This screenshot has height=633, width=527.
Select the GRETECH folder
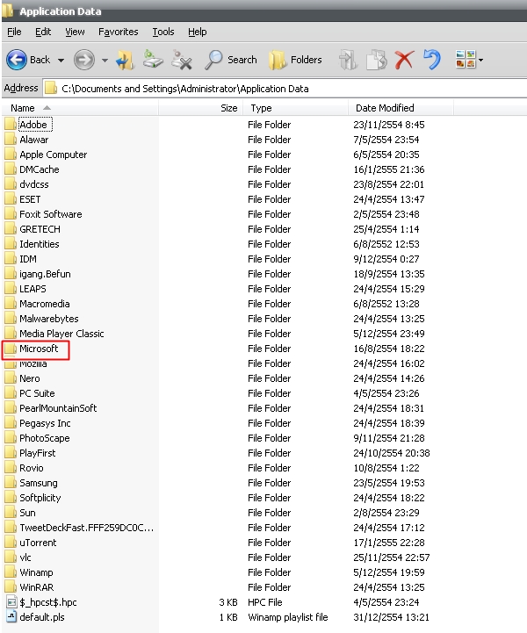(x=32, y=229)
